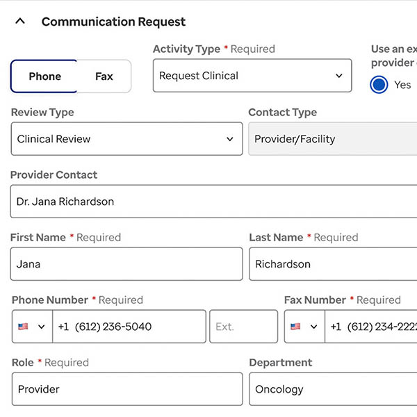Switch to the Fax option
The image size is (417, 417).
point(104,76)
